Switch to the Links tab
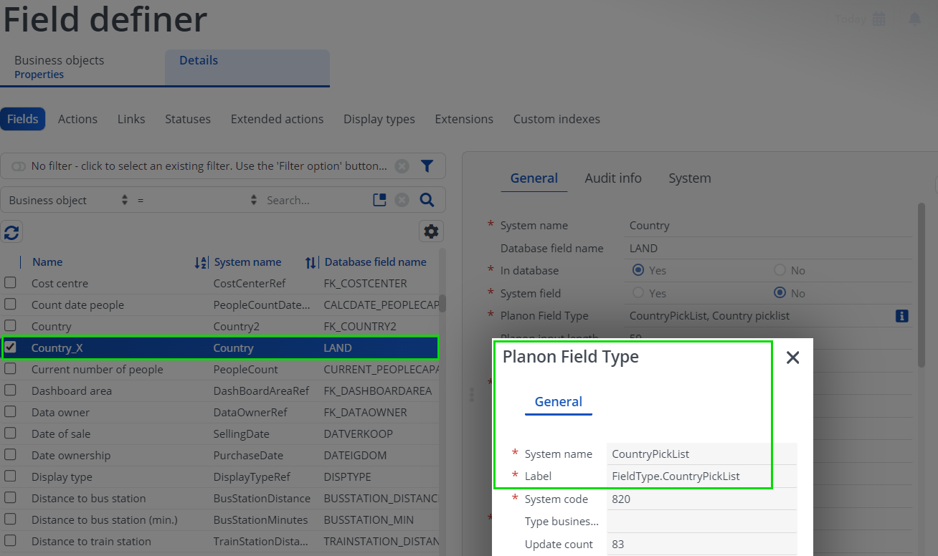 (x=131, y=119)
